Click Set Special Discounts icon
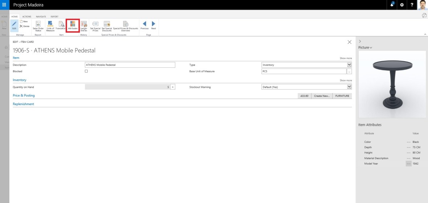Viewport: 428px width, 203px height. point(107,25)
